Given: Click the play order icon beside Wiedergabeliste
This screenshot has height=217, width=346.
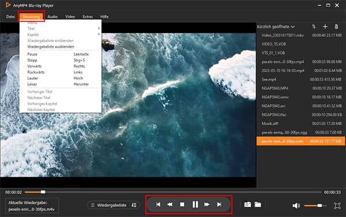Looking at the screenshot, I should coord(134,205).
